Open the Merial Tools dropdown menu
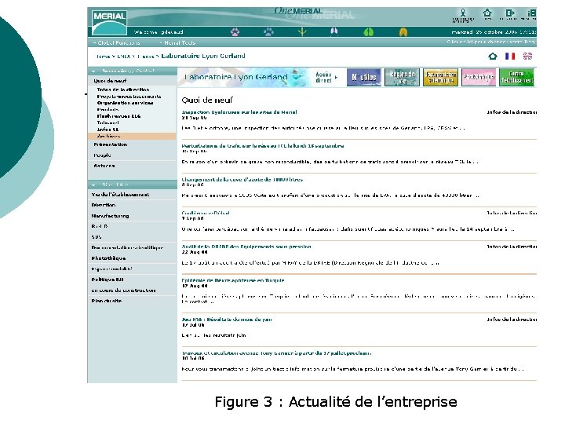Viewport: 565px width, 424px height. [x=177, y=42]
